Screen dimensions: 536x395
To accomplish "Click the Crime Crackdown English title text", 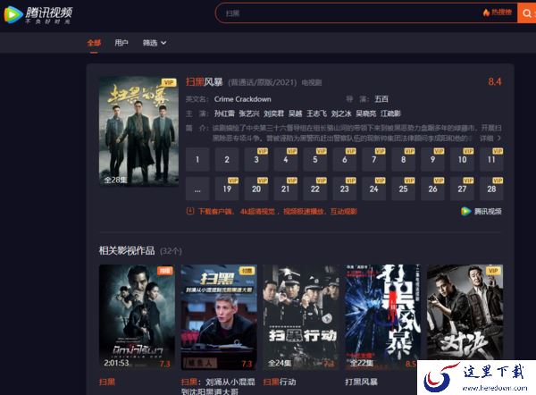I will pos(243,99).
